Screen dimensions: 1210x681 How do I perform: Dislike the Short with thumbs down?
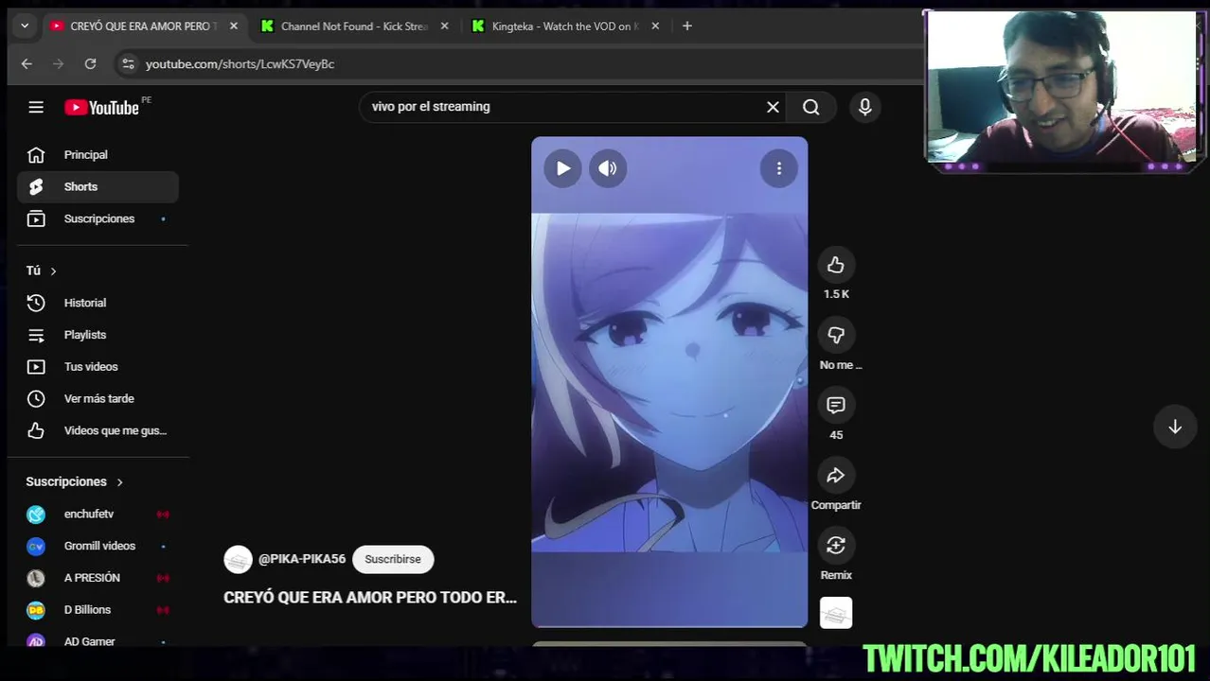point(835,335)
